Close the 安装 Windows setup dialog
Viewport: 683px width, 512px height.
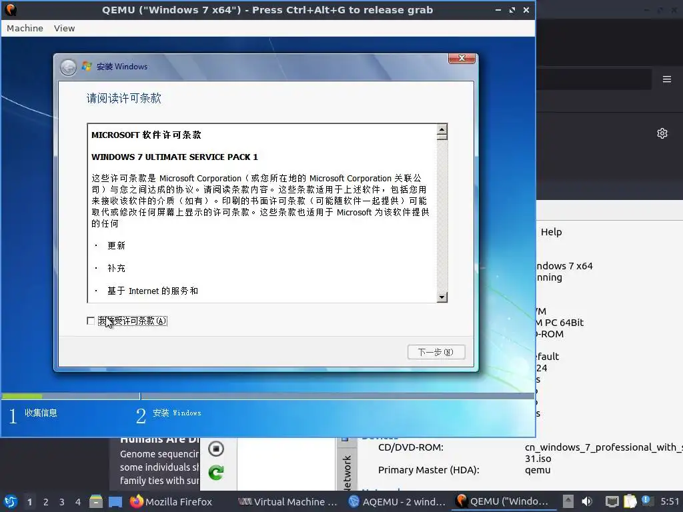pos(462,58)
